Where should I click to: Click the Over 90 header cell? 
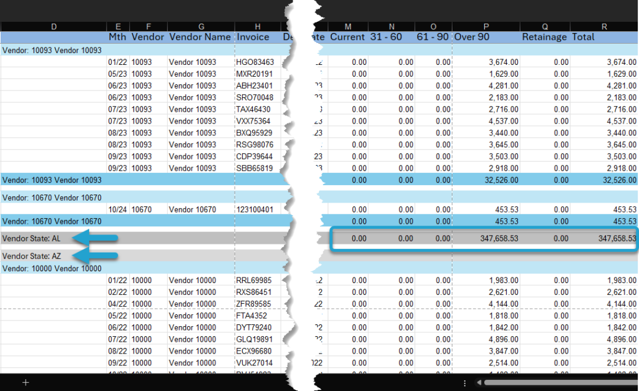tap(485, 37)
